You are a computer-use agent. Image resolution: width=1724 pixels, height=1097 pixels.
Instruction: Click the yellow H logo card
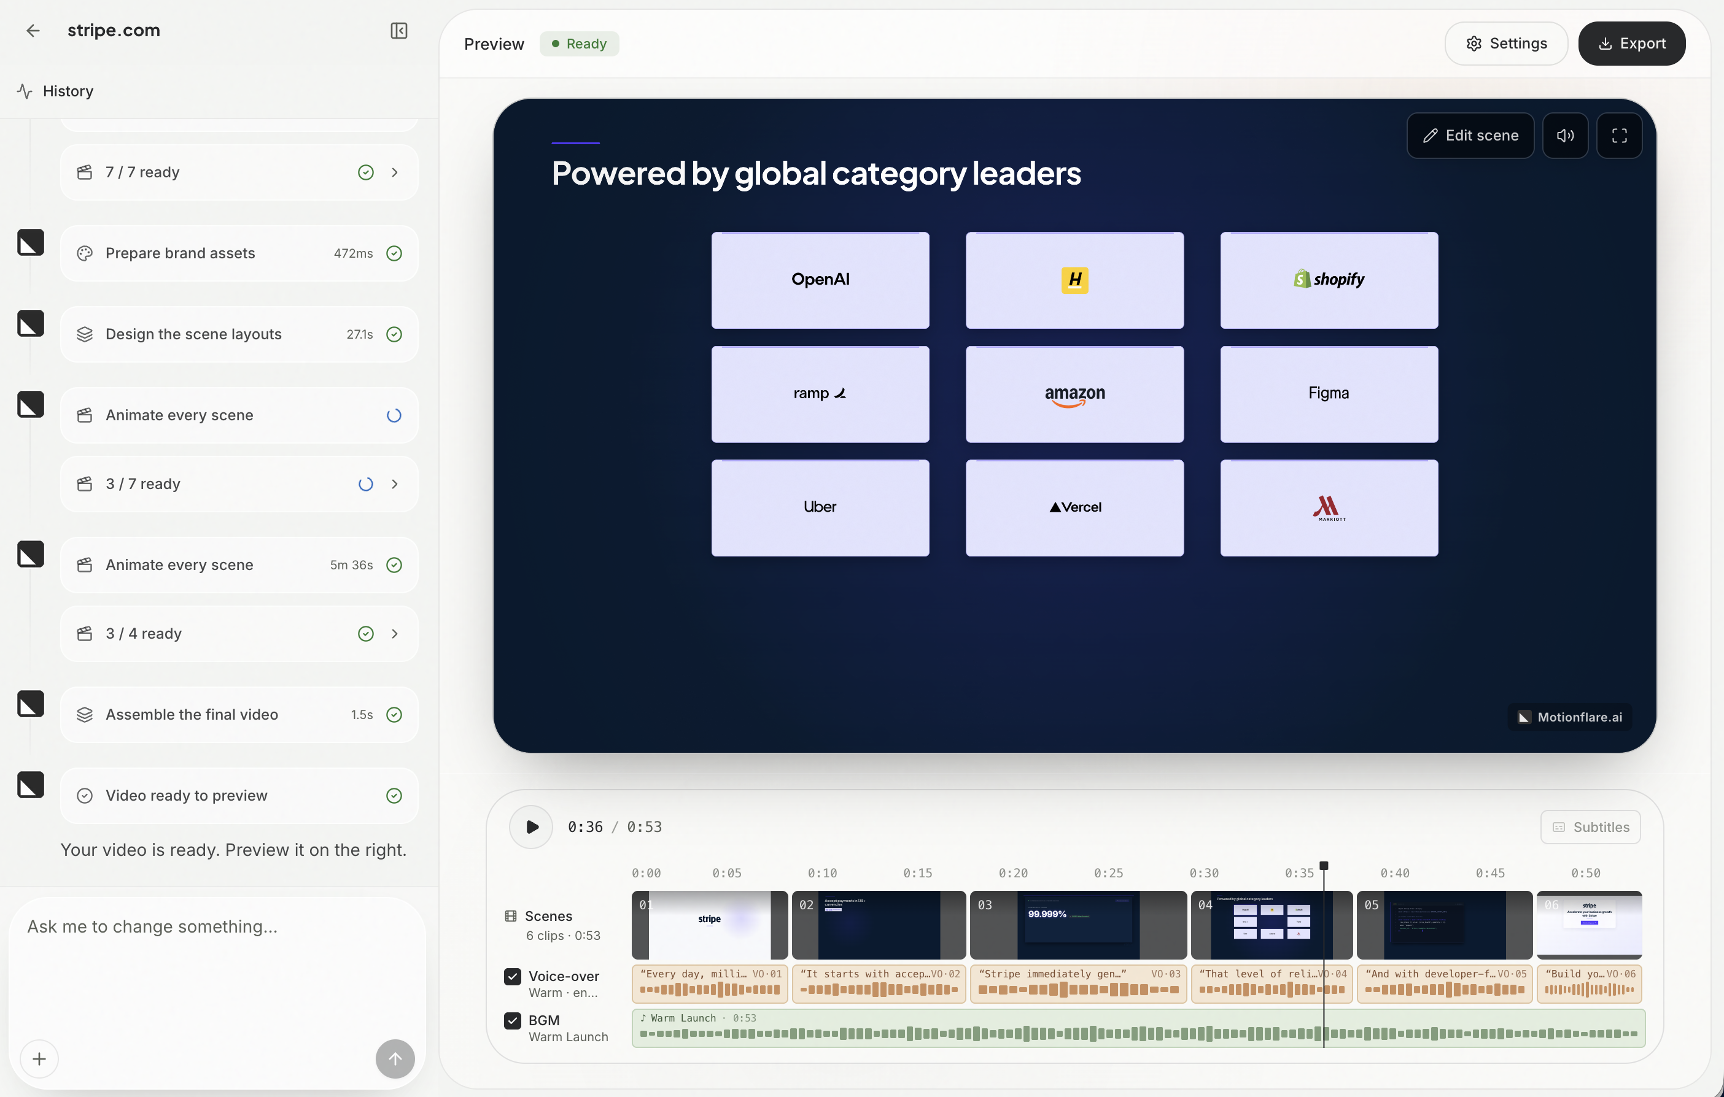coord(1074,280)
